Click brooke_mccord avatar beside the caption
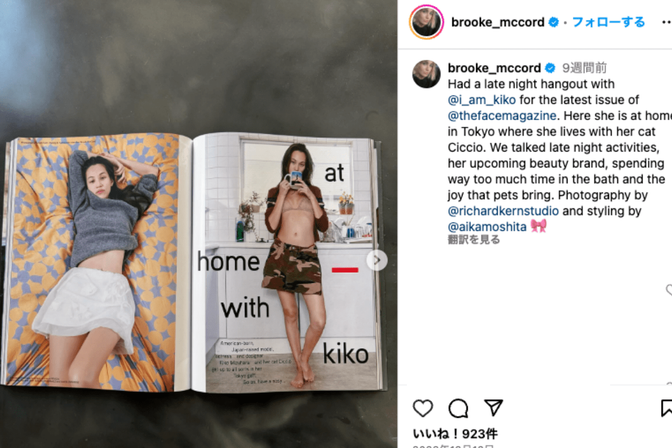 click(x=426, y=74)
